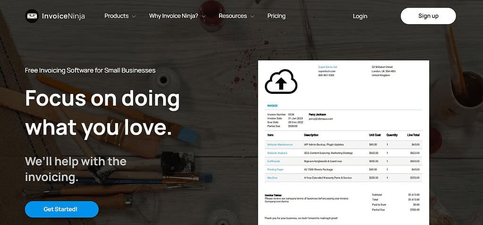Image resolution: width=483 pixels, height=225 pixels.
Task: Click 'Thank you for your business' footer line
Action: (x=301, y=218)
